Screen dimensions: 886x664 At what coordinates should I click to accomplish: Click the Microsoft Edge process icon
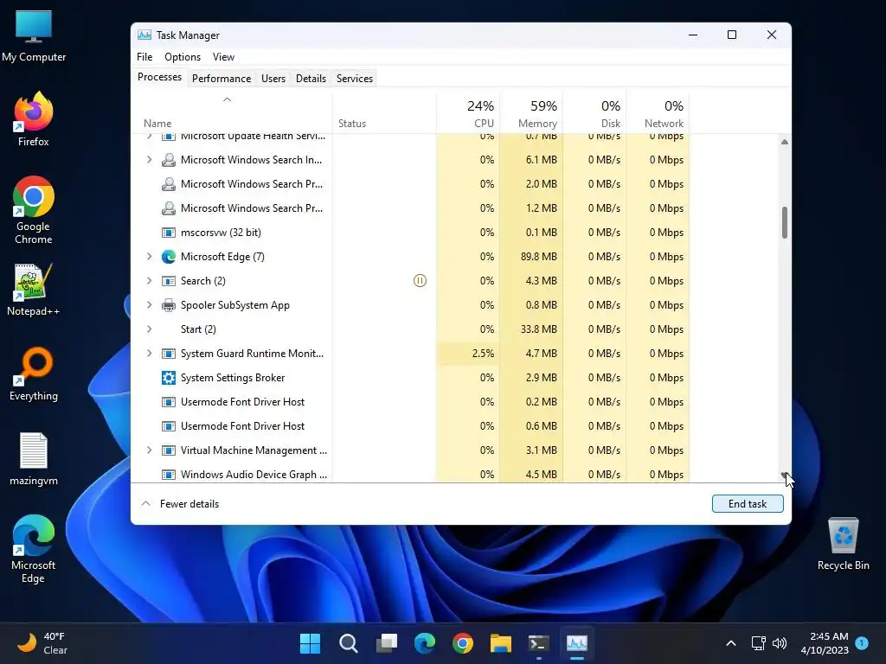[169, 257]
